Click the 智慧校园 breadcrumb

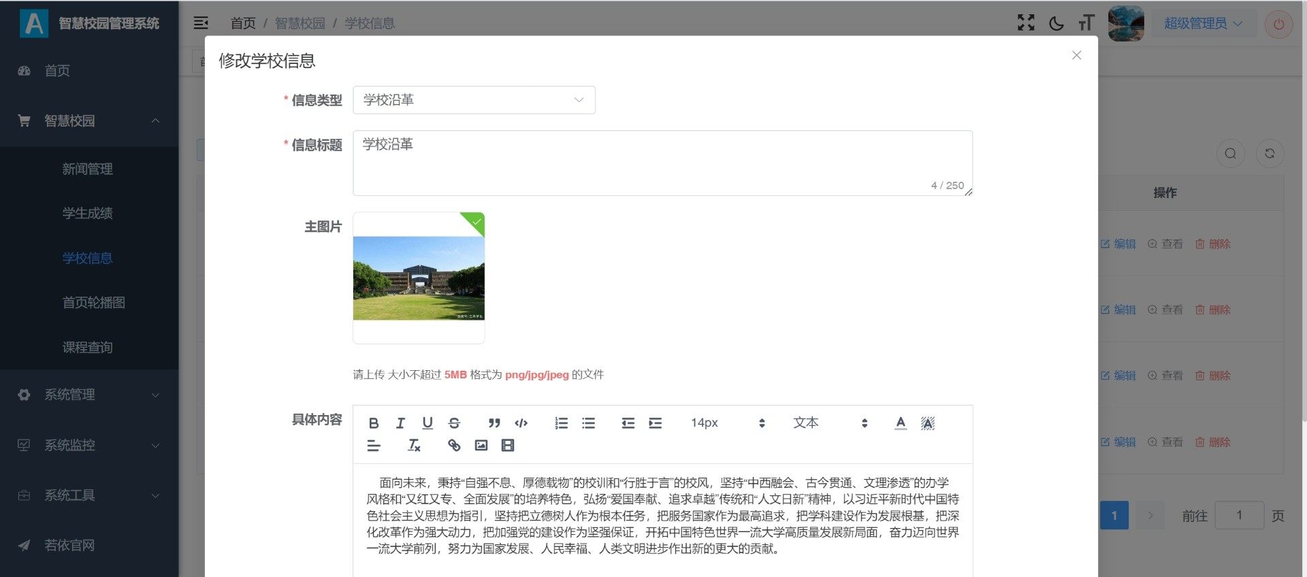pyautogui.click(x=300, y=23)
